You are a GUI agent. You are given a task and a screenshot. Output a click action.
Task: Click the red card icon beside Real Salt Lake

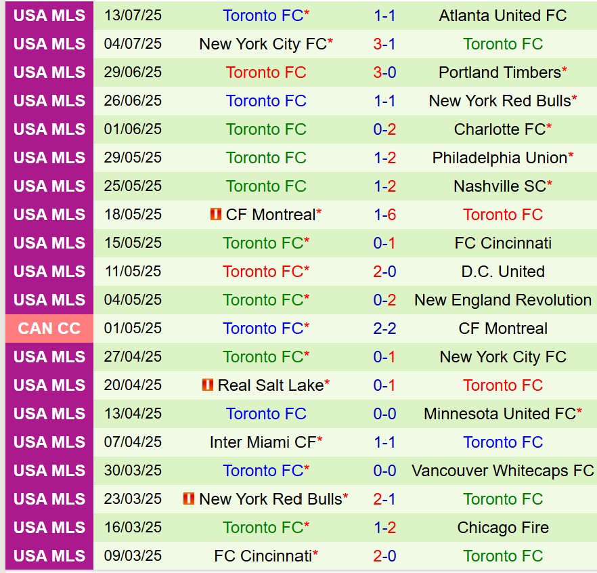click(208, 385)
